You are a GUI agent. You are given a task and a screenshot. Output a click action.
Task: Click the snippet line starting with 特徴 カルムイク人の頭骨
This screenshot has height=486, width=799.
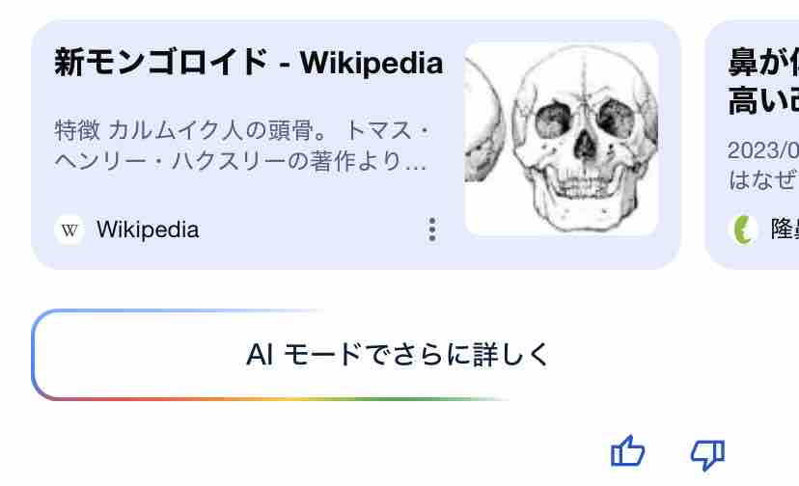[242, 130]
